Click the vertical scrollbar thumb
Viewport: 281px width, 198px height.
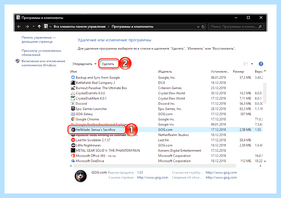[x=265, y=93]
